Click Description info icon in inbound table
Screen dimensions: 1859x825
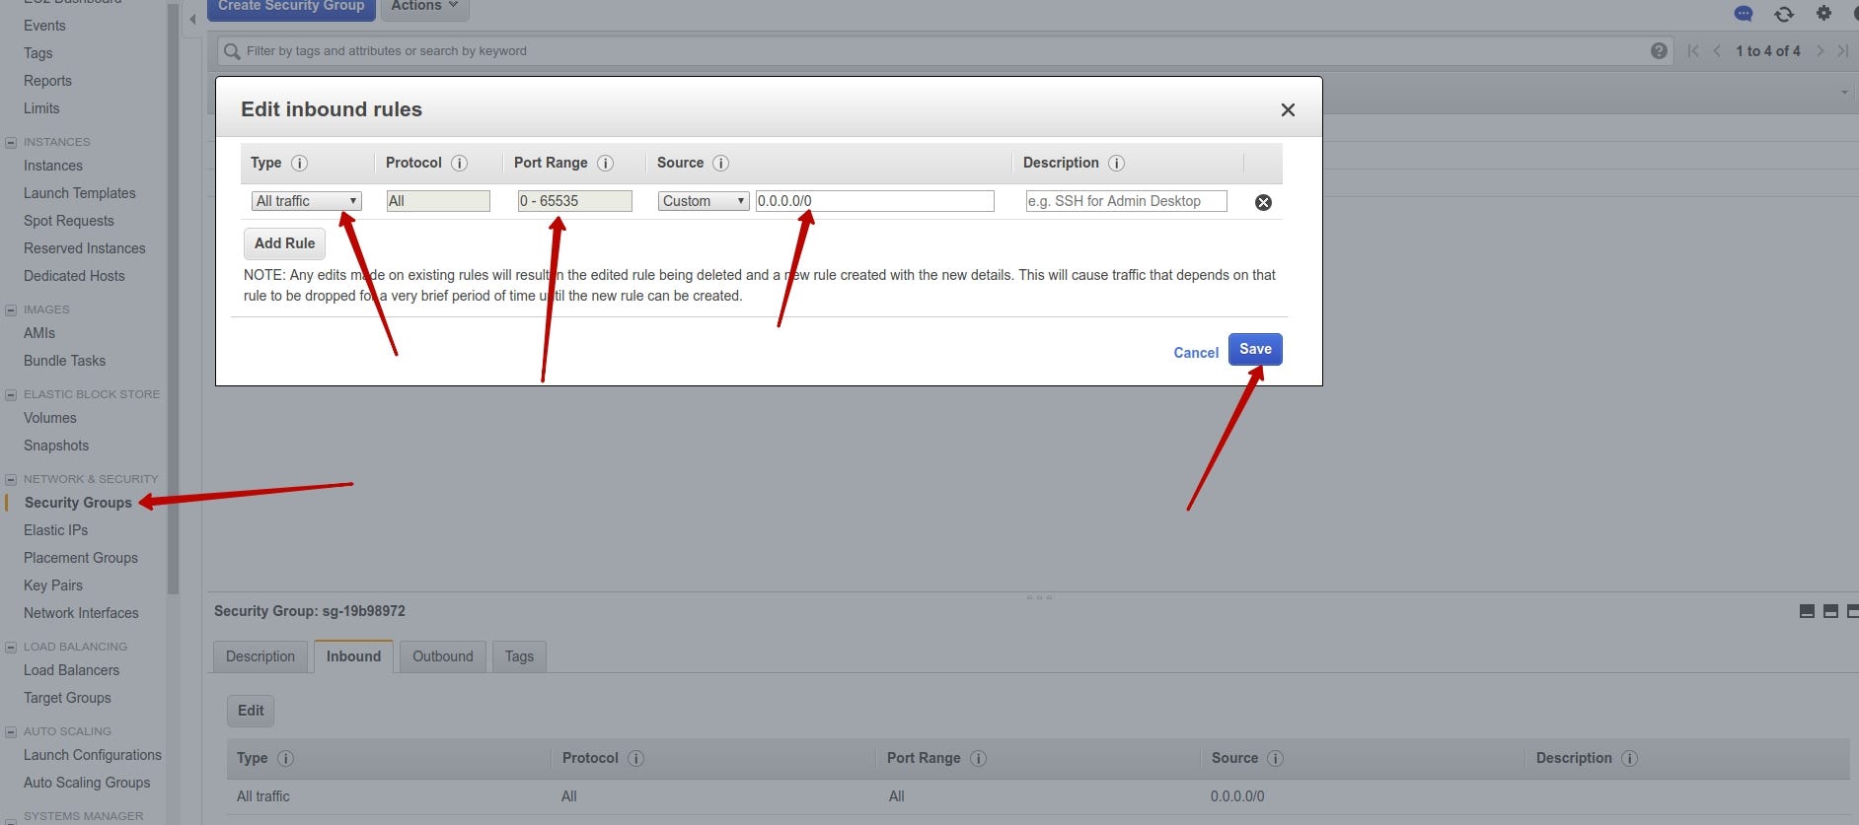click(1629, 758)
